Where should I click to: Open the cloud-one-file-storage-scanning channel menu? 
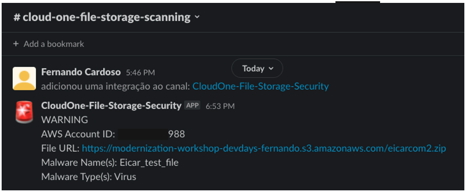point(107,17)
